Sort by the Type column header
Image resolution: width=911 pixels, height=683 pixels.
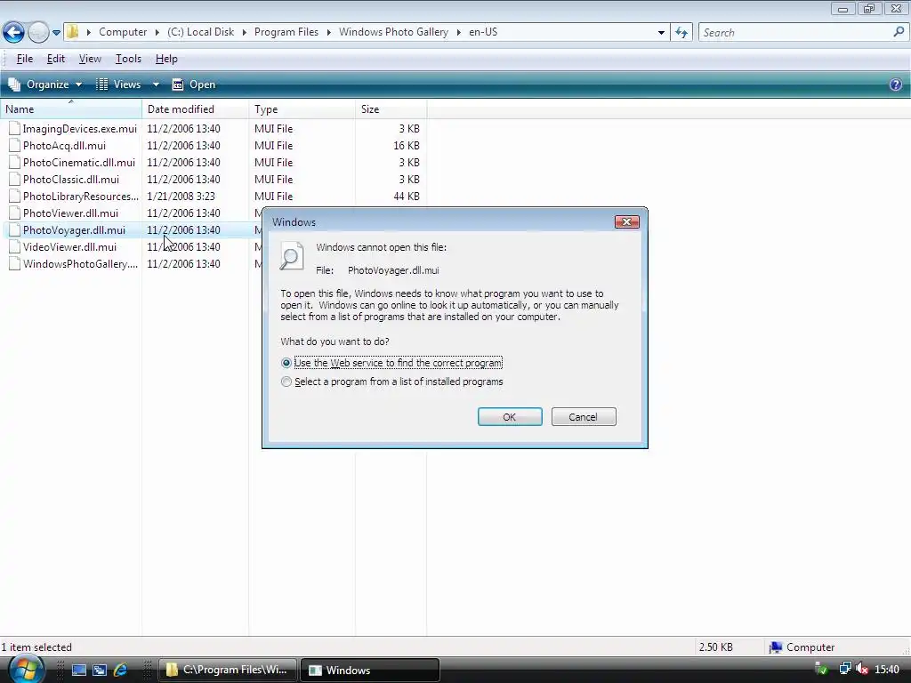pos(302,109)
